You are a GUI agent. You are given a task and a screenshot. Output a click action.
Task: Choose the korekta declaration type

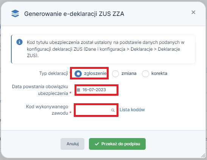click(145, 74)
